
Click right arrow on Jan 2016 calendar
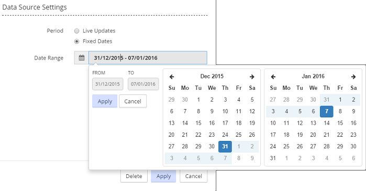353,77
